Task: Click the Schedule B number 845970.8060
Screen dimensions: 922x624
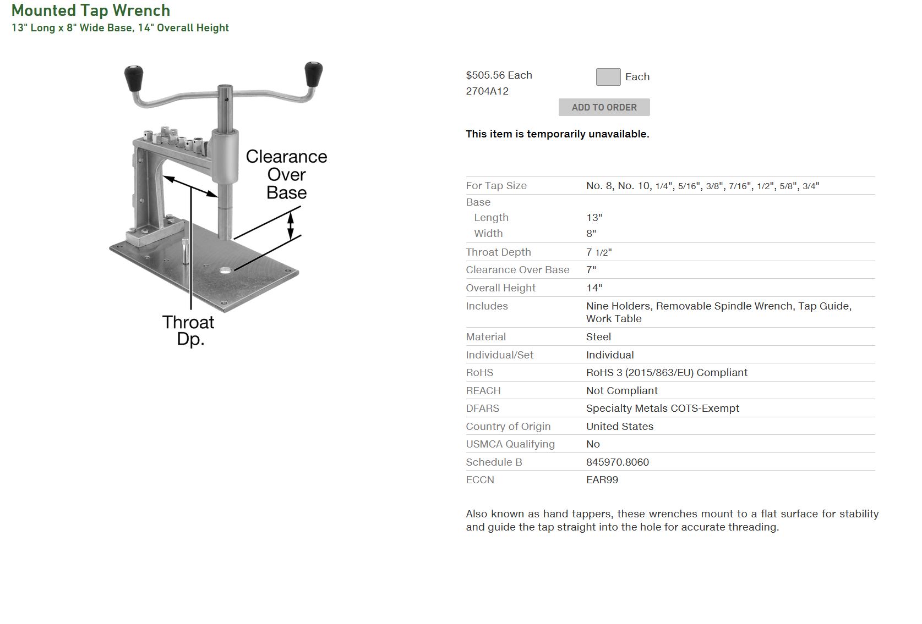Action: click(618, 462)
